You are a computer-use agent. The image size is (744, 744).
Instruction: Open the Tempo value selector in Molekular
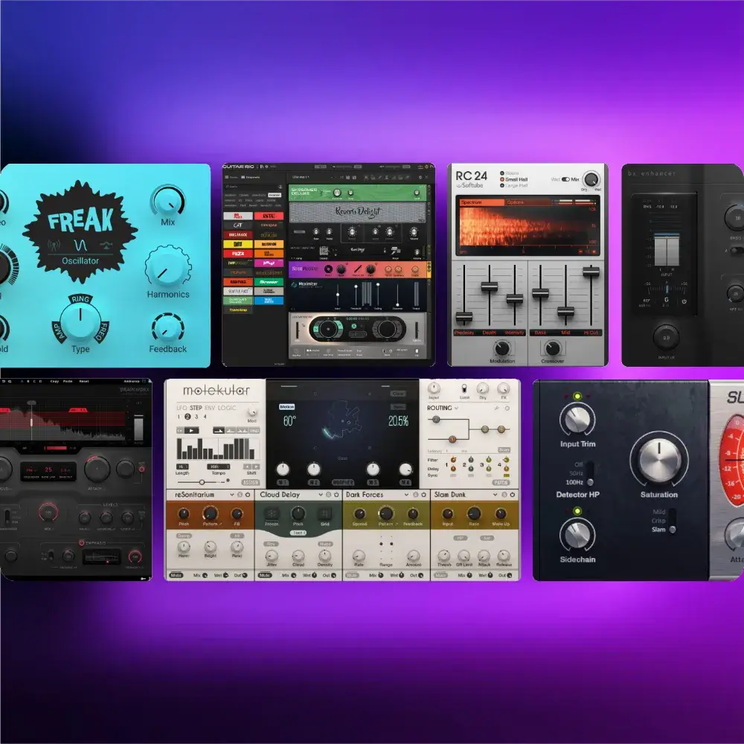coord(219,467)
